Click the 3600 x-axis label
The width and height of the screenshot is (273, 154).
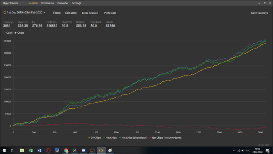point(261,133)
